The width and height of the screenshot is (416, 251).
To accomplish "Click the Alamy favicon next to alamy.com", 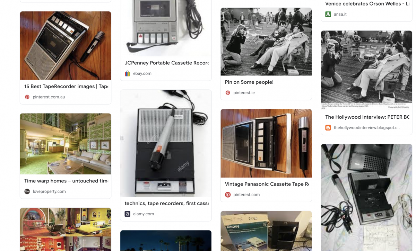I will pos(128,214).
